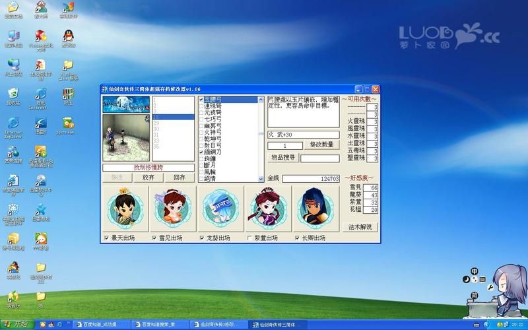Click the moon icon on desktop widget
Screen dimensions: 528x330
466,279
